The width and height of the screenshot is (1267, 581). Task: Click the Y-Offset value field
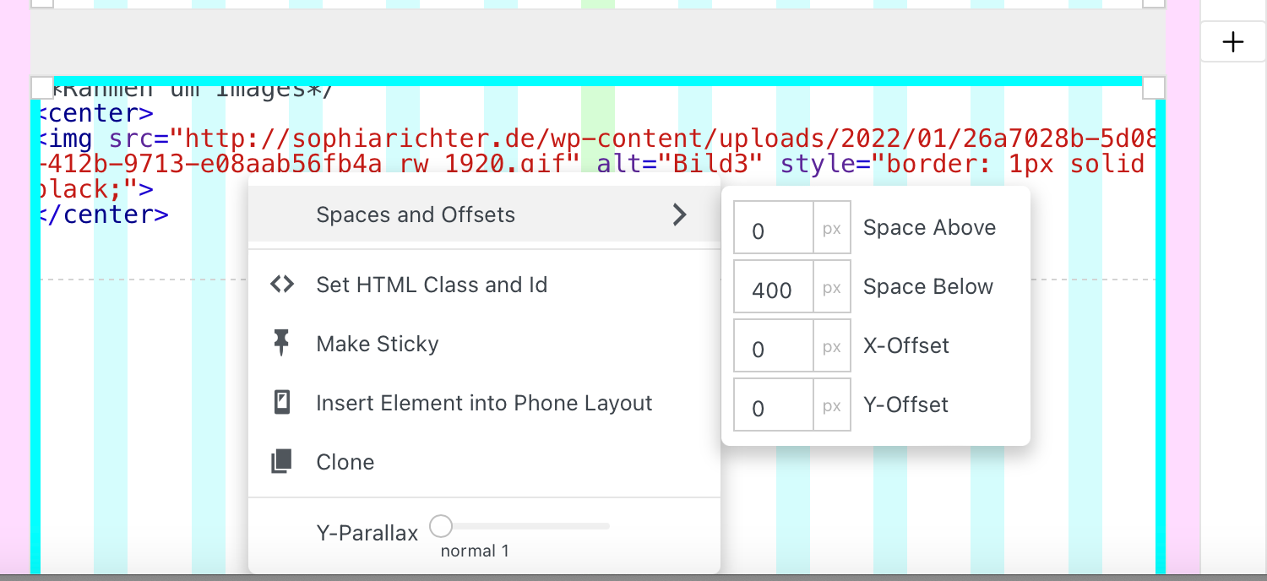(x=773, y=405)
